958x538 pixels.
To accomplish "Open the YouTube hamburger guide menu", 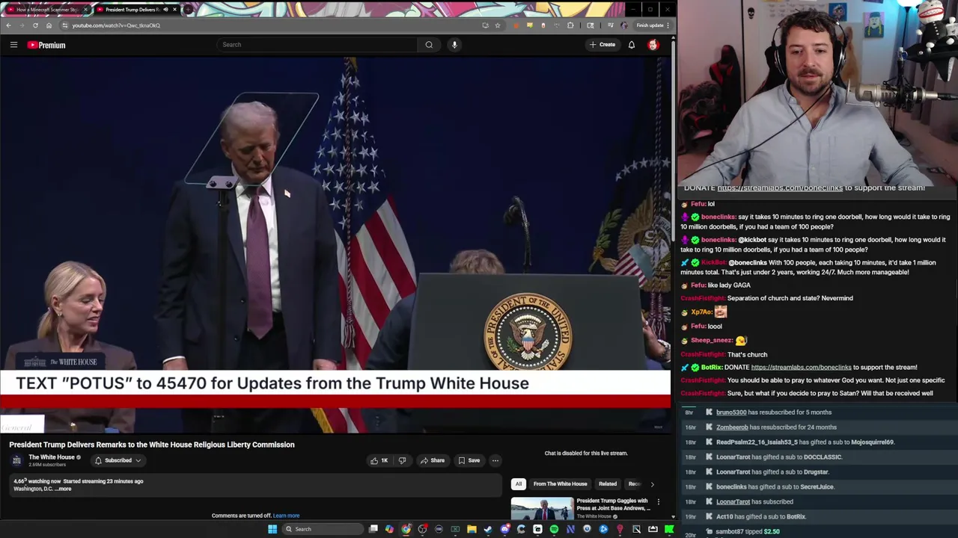I will click(x=13, y=45).
